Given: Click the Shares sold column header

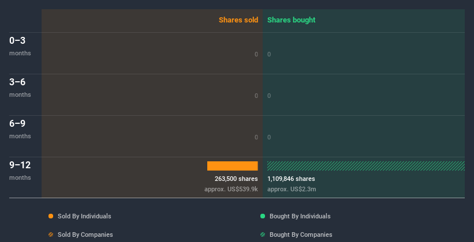Looking at the screenshot, I should [x=238, y=20].
